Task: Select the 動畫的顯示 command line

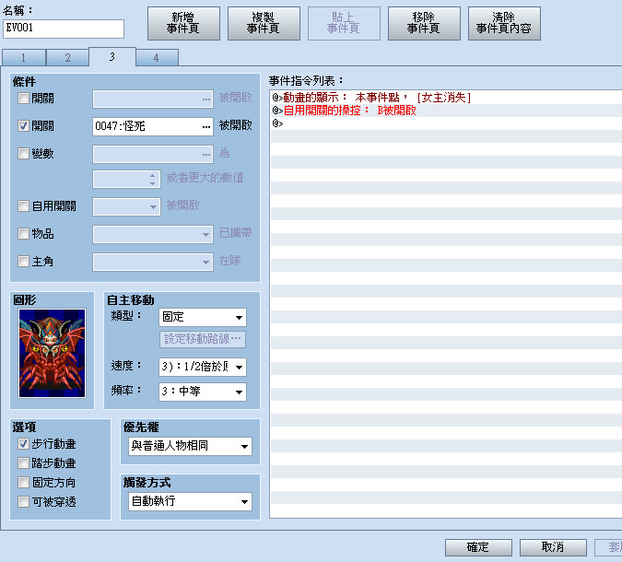Action: click(446, 98)
